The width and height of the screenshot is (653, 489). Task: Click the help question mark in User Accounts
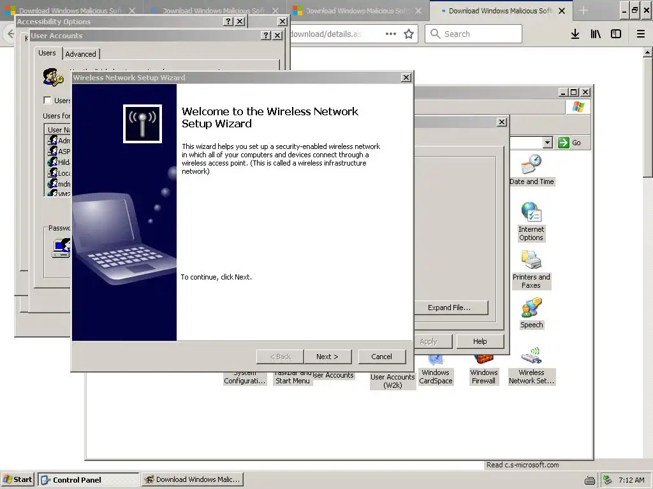266,36
